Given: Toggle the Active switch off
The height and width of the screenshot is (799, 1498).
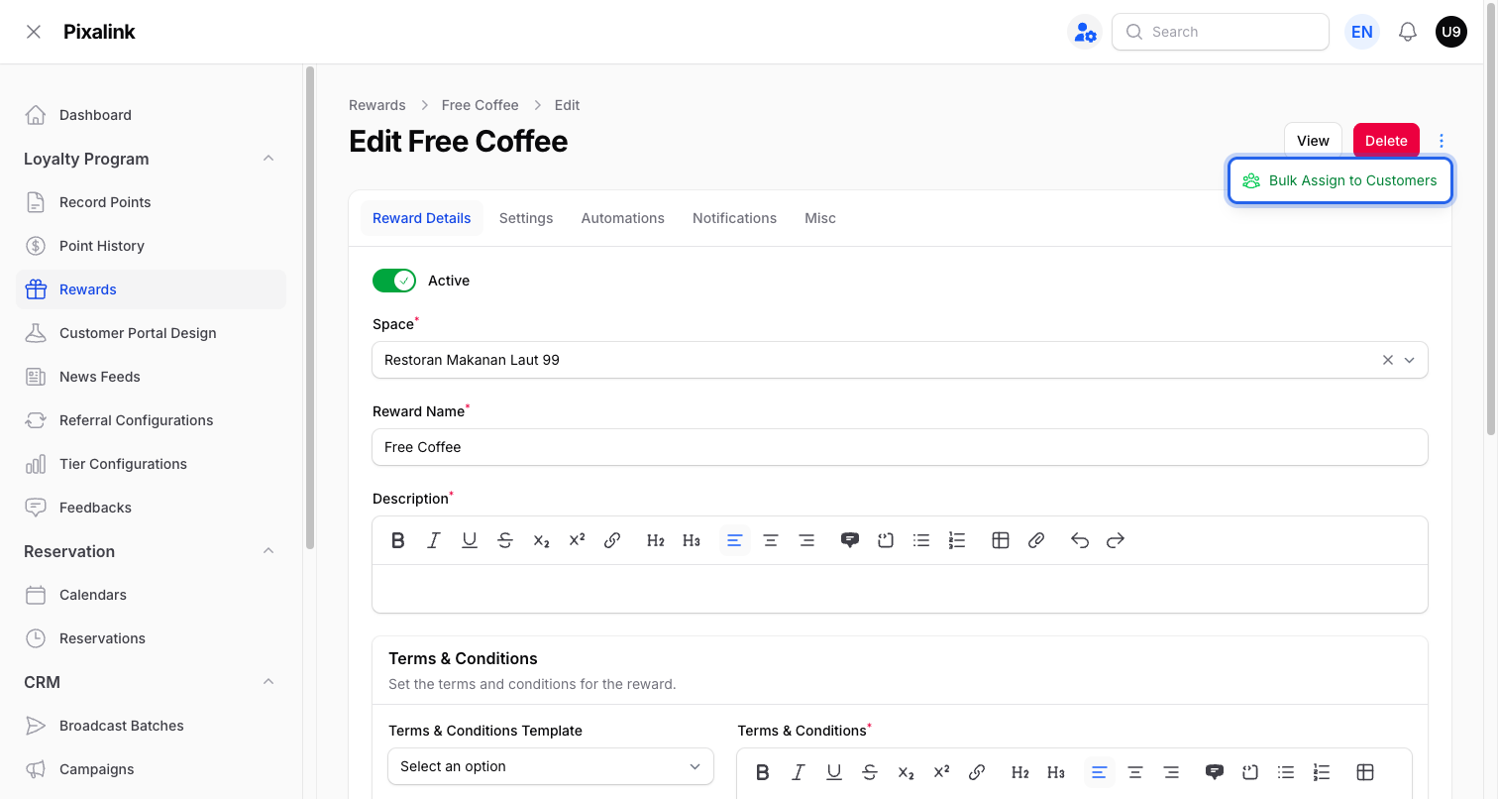Looking at the screenshot, I should click(394, 281).
